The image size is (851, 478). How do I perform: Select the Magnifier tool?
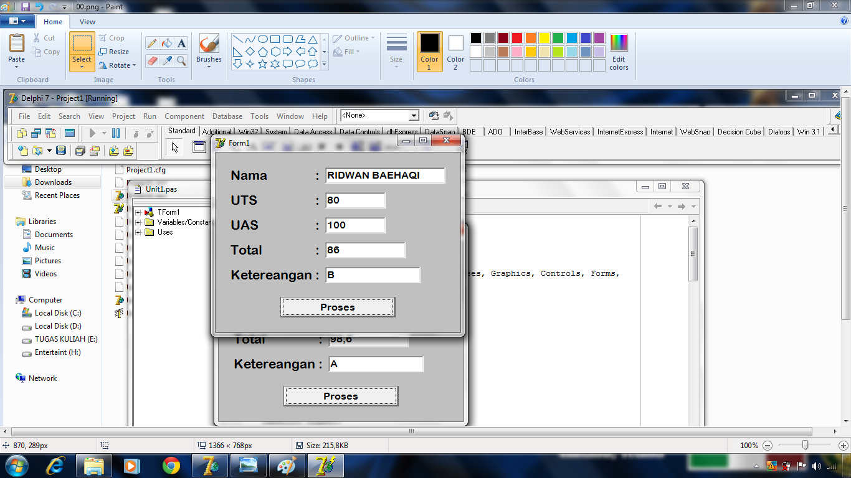point(181,60)
